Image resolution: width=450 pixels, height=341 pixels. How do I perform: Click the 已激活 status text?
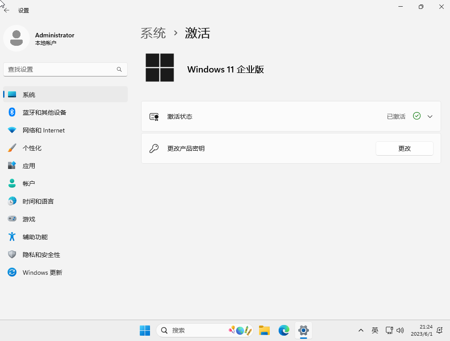coord(396,116)
